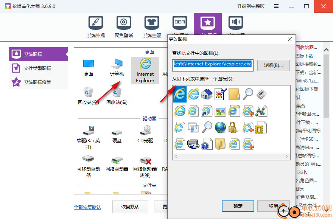Screen dimensions: 333x219
Task: Select the 回收站(空) empty recycle bin
Action: coord(89,96)
